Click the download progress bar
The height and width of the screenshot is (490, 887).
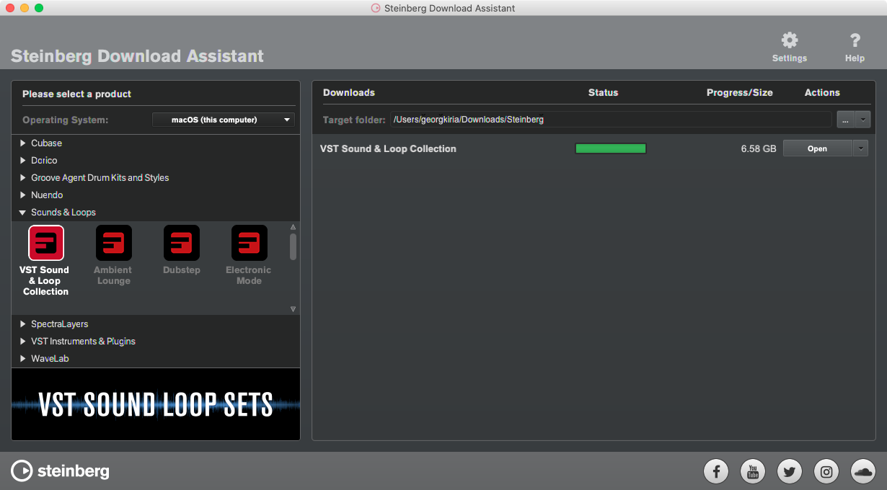tap(611, 148)
